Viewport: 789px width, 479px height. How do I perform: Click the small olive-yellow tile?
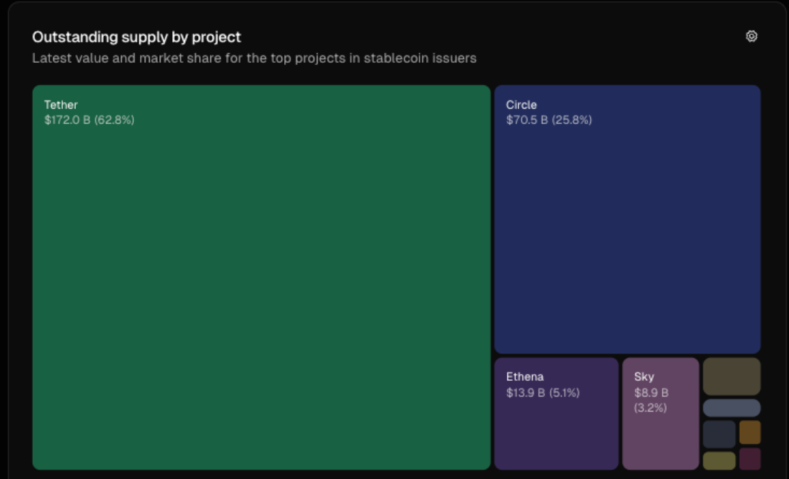(719, 461)
